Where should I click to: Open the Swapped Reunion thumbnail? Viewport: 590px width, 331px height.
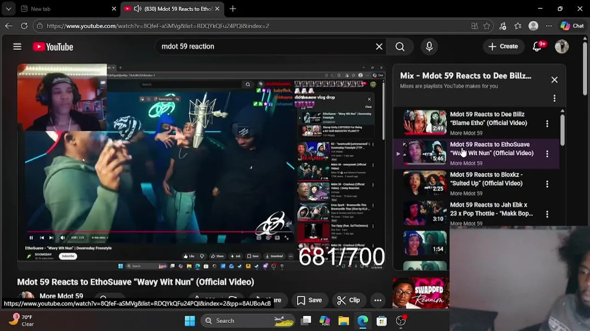(420, 293)
